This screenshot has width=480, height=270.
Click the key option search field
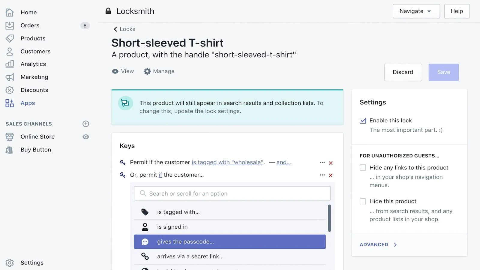point(232,193)
